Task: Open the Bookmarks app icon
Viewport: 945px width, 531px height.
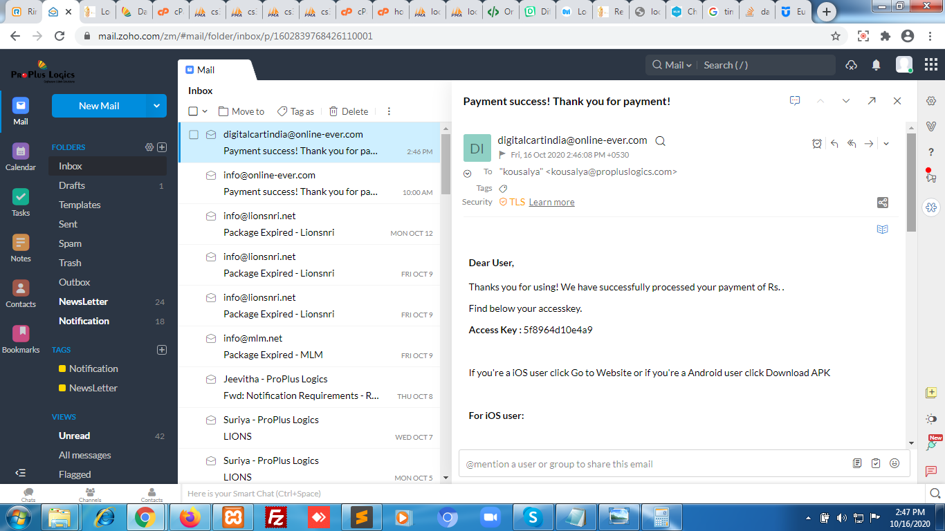Action: 21,339
